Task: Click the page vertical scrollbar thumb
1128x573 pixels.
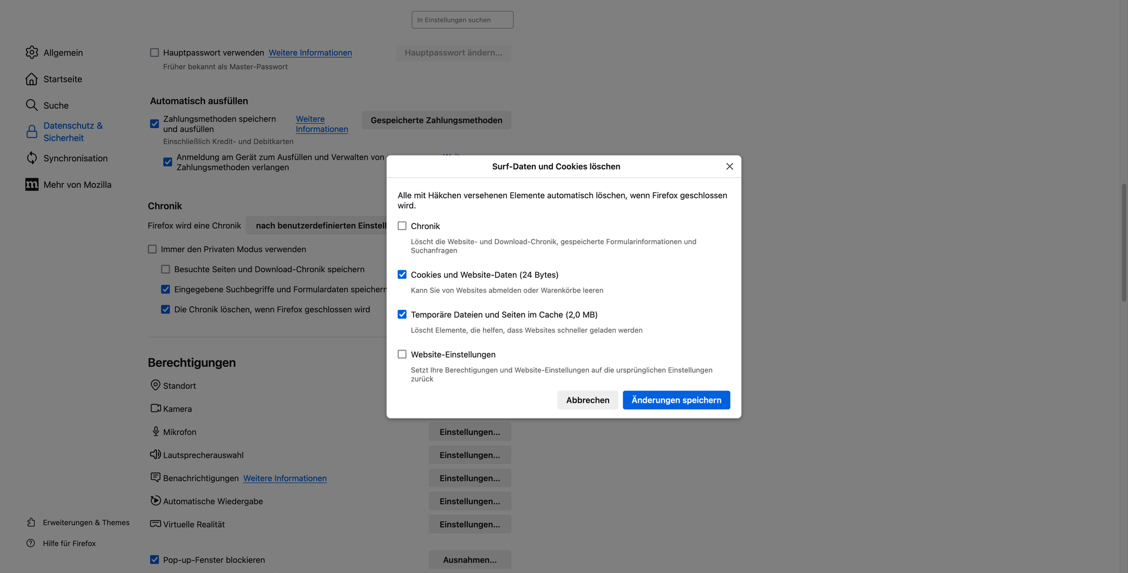Action: 1124,242
